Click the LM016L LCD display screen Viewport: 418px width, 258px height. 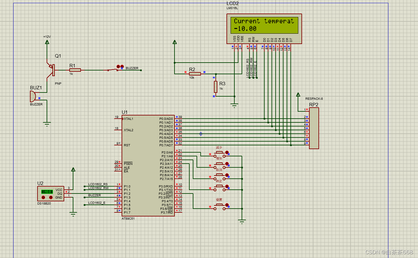pos(264,25)
